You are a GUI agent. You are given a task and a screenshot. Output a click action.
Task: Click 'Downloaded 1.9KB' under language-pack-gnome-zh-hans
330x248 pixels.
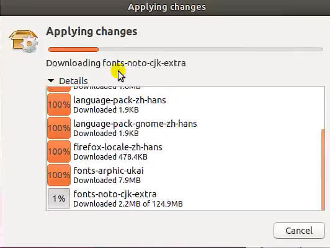(106, 134)
